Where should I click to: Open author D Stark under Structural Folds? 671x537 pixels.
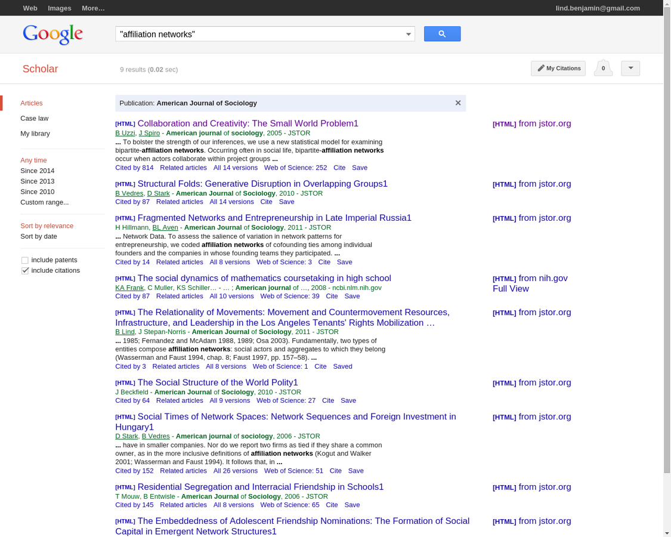tap(158, 193)
